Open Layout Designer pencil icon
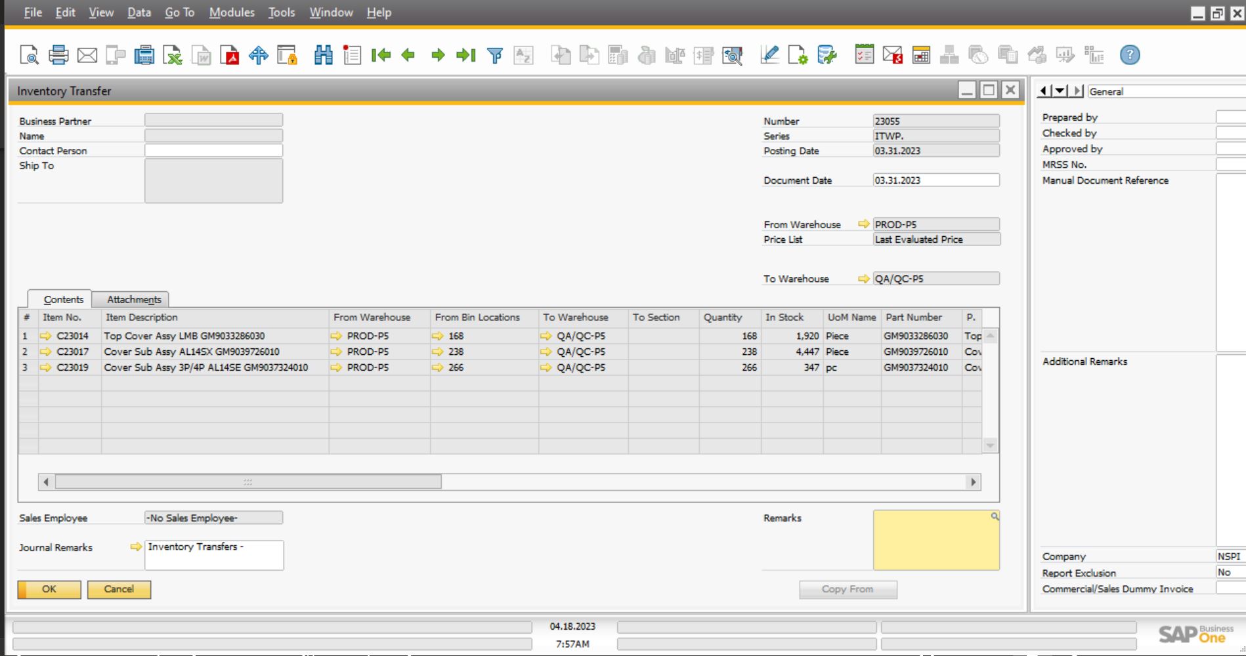Image resolution: width=1246 pixels, height=656 pixels. pyautogui.click(x=769, y=55)
